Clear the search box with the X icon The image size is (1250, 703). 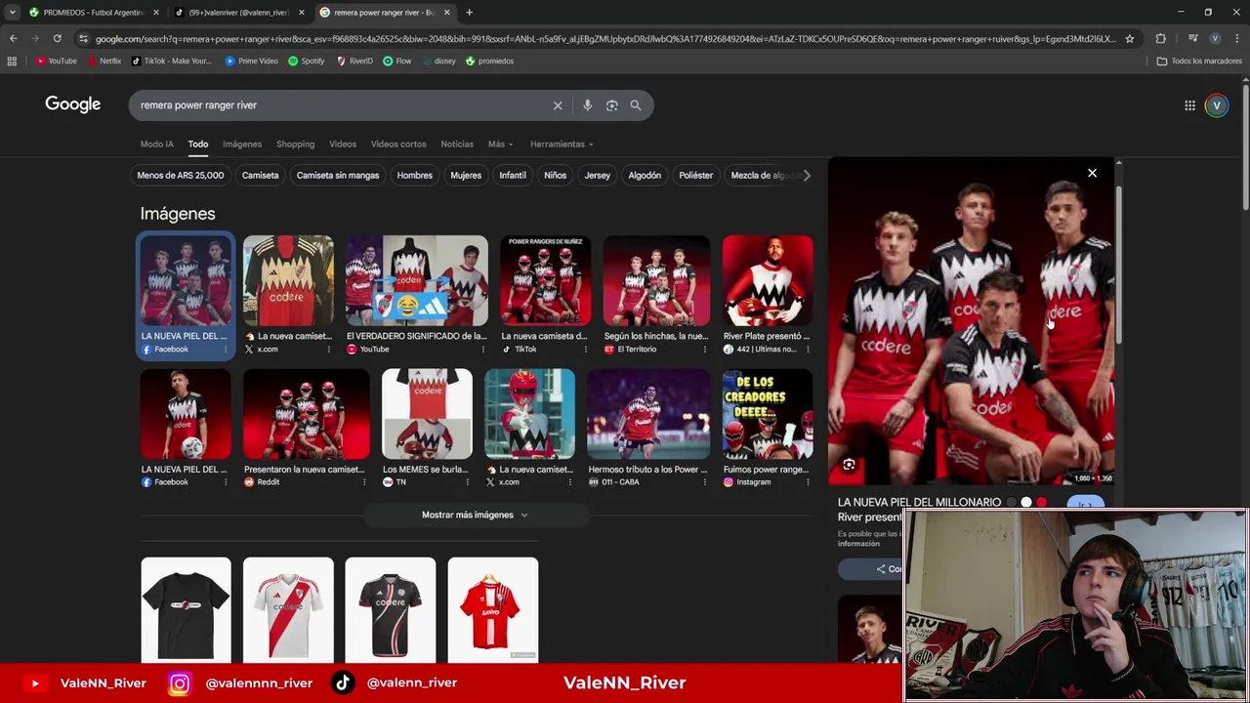558,105
